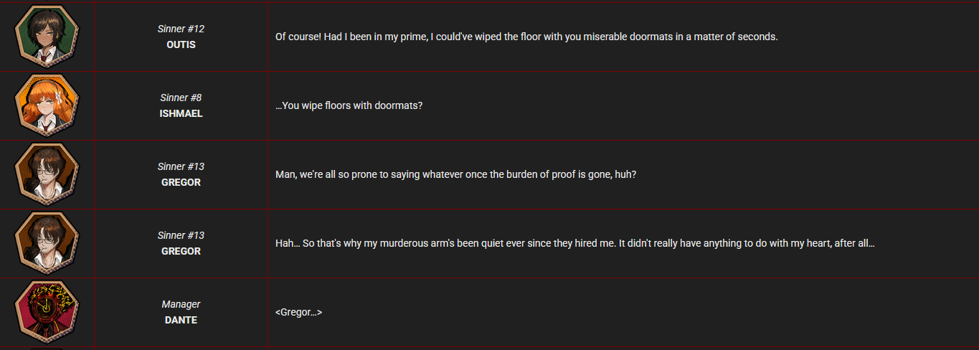Click the "Sinner #13" label beside the "murderous arm" line
Viewport: 979px width, 350px height.
181,235
